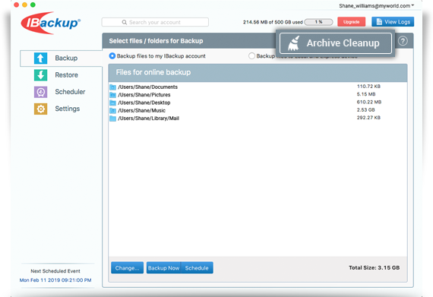
Task: Select the local/express device backup radio option
Action: pos(251,56)
